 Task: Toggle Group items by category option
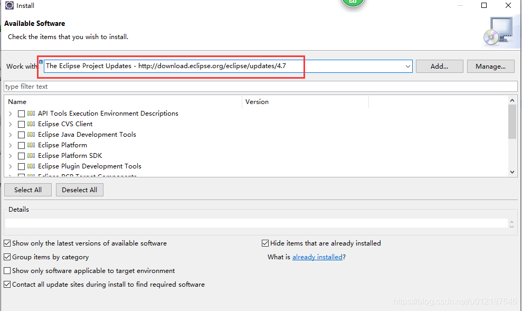point(7,257)
